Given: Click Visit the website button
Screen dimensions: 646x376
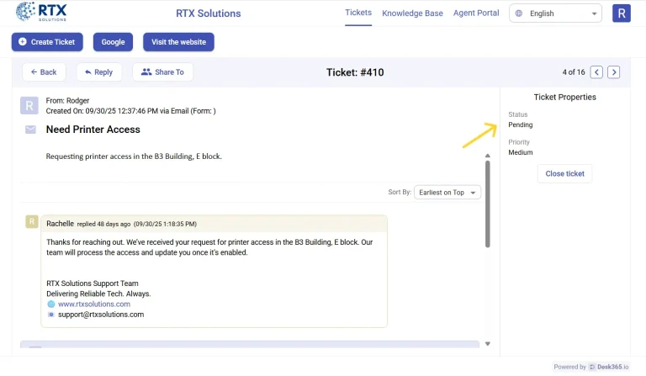Looking at the screenshot, I should pos(178,42).
